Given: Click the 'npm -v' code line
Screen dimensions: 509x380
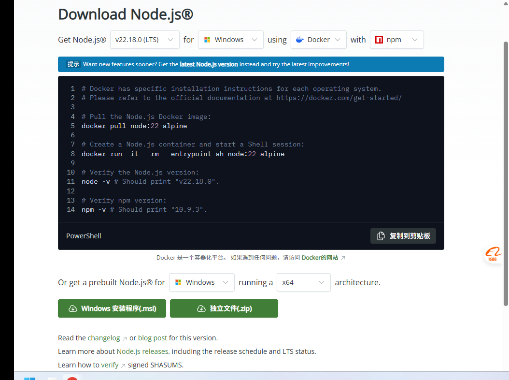Looking at the screenshot, I should tap(144, 209).
